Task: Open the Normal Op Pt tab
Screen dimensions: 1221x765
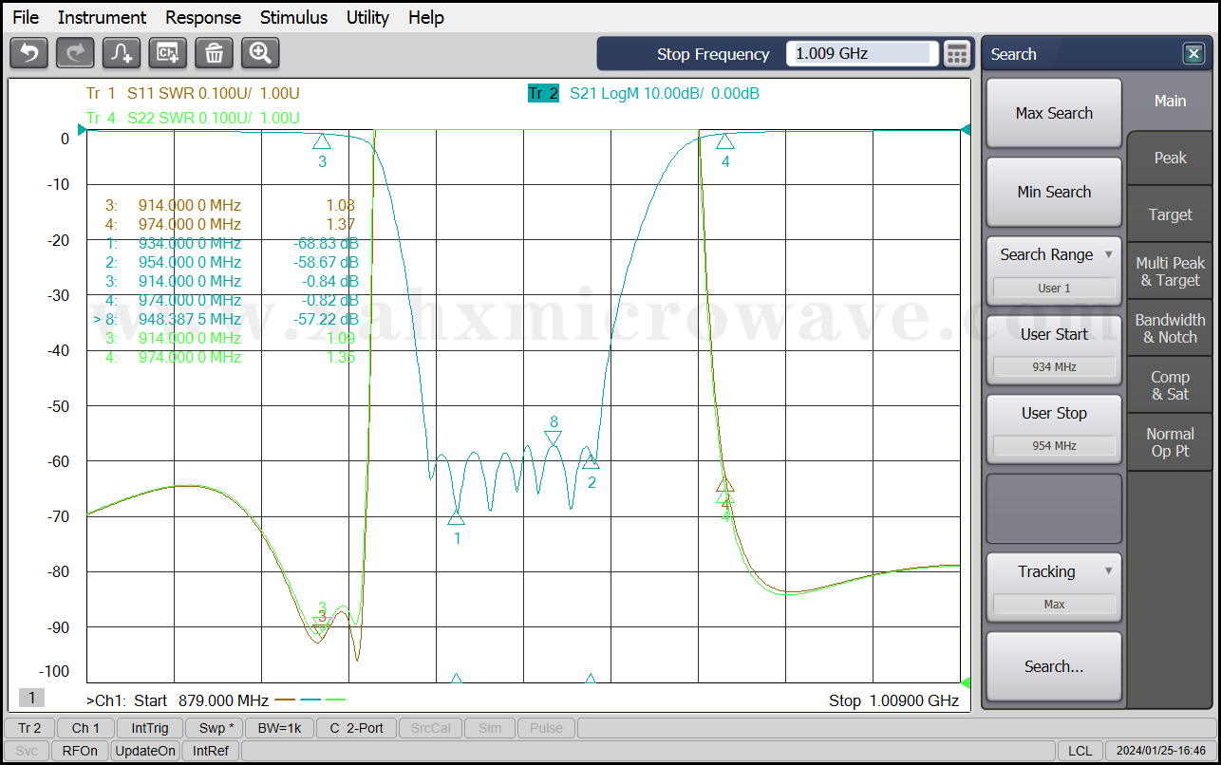Action: click(1170, 442)
